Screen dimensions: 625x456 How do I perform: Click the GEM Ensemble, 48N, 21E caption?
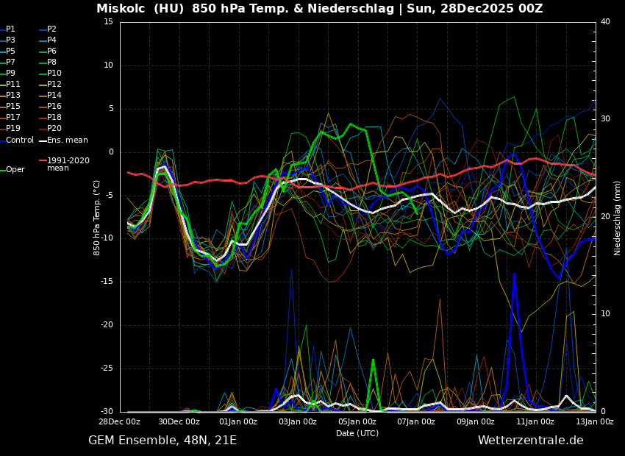[162, 441]
